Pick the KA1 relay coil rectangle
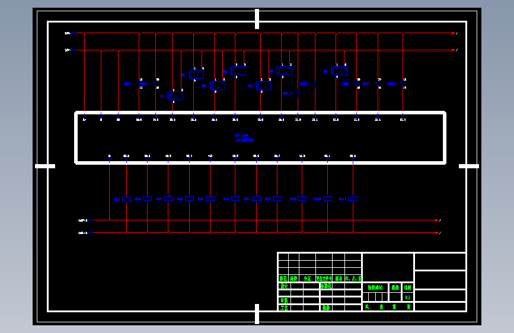The width and height of the screenshot is (514, 333). pyautogui.click(x=126, y=199)
